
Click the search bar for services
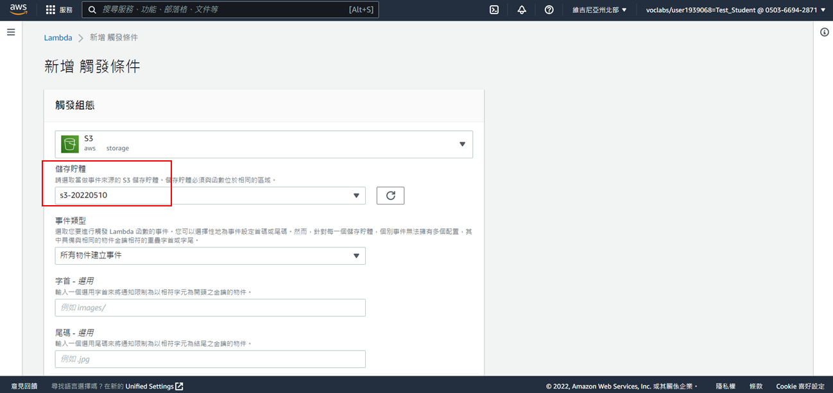point(230,10)
